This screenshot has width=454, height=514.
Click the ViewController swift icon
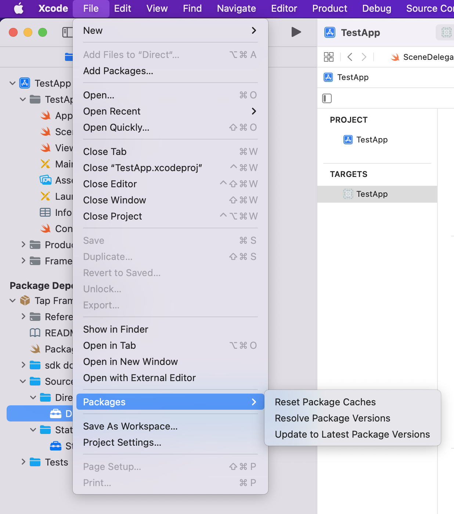46,148
